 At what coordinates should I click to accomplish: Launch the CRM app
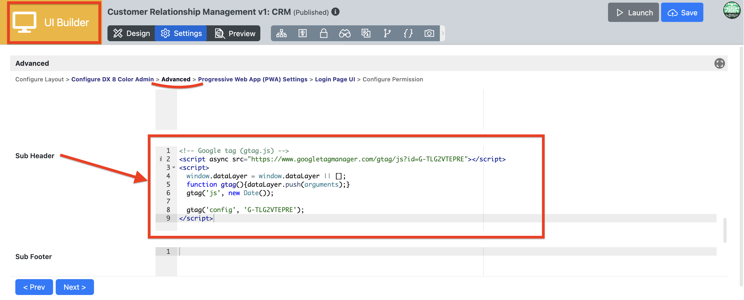pyautogui.click(x=633, y=12)
